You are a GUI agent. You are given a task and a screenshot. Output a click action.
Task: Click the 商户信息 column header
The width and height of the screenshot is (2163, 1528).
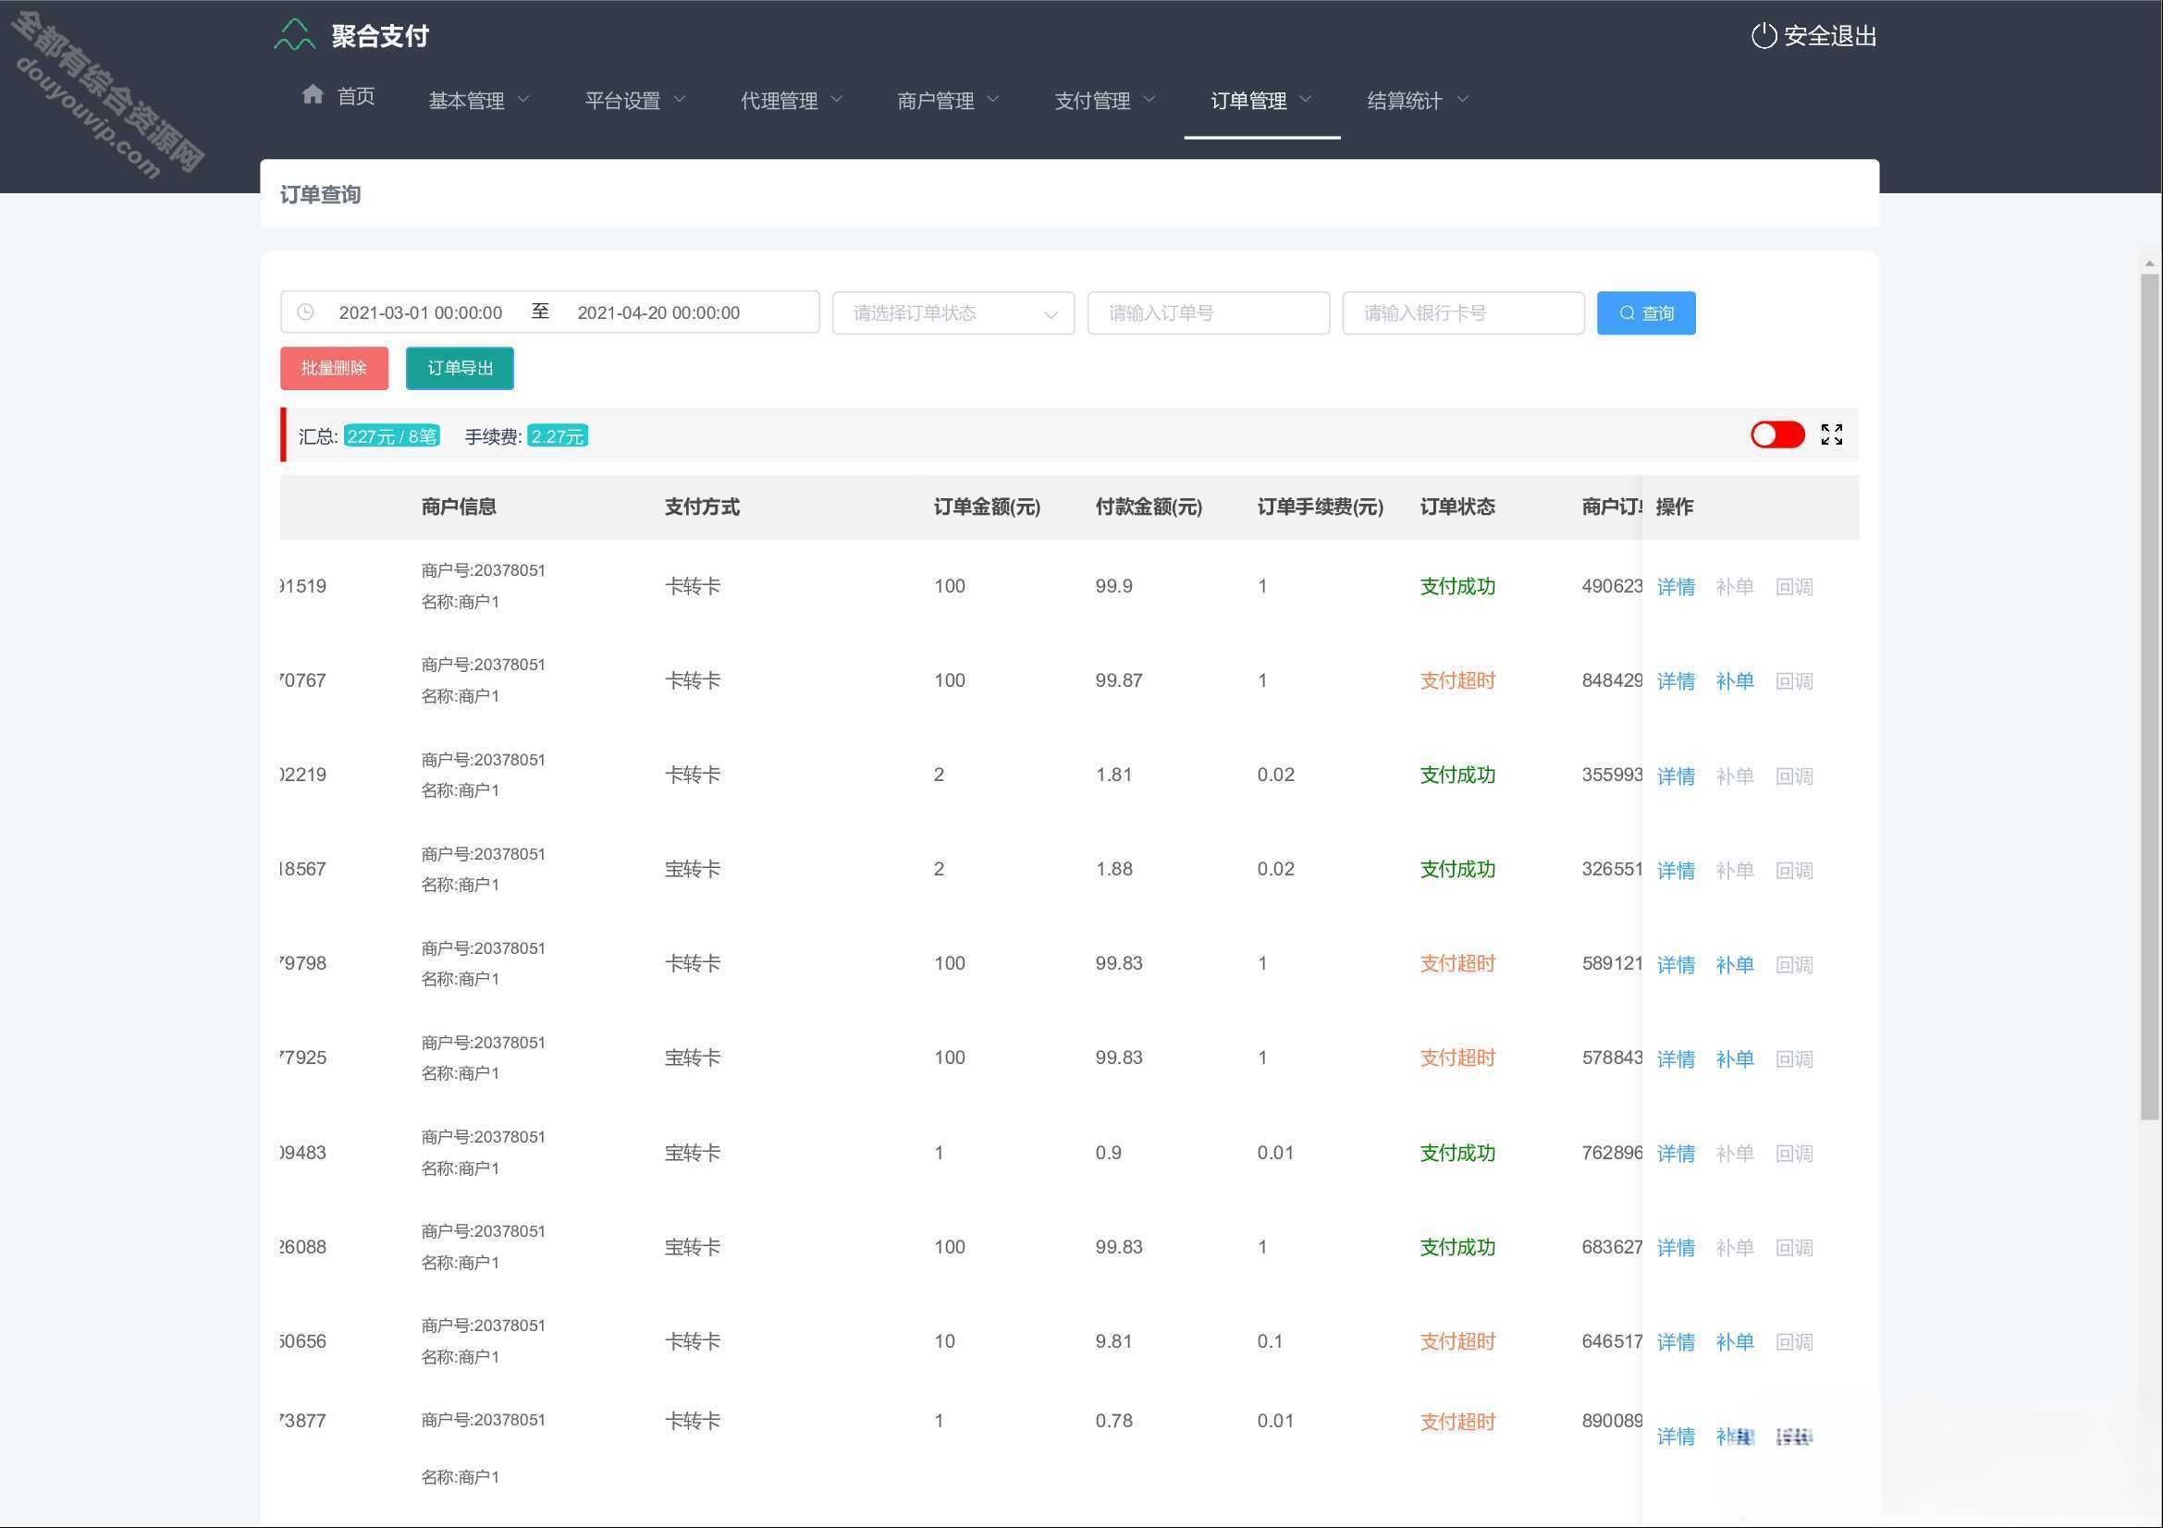(x=459, y=507)
